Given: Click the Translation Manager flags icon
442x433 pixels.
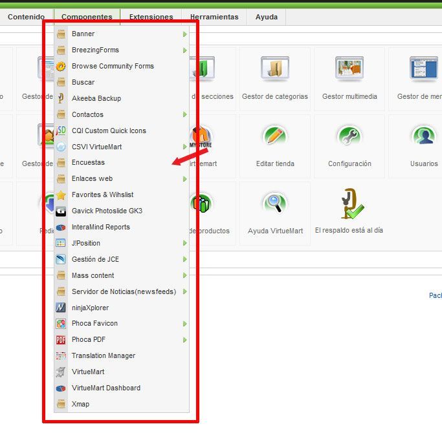Looking at the screenshot, I should tap(61, 355).
